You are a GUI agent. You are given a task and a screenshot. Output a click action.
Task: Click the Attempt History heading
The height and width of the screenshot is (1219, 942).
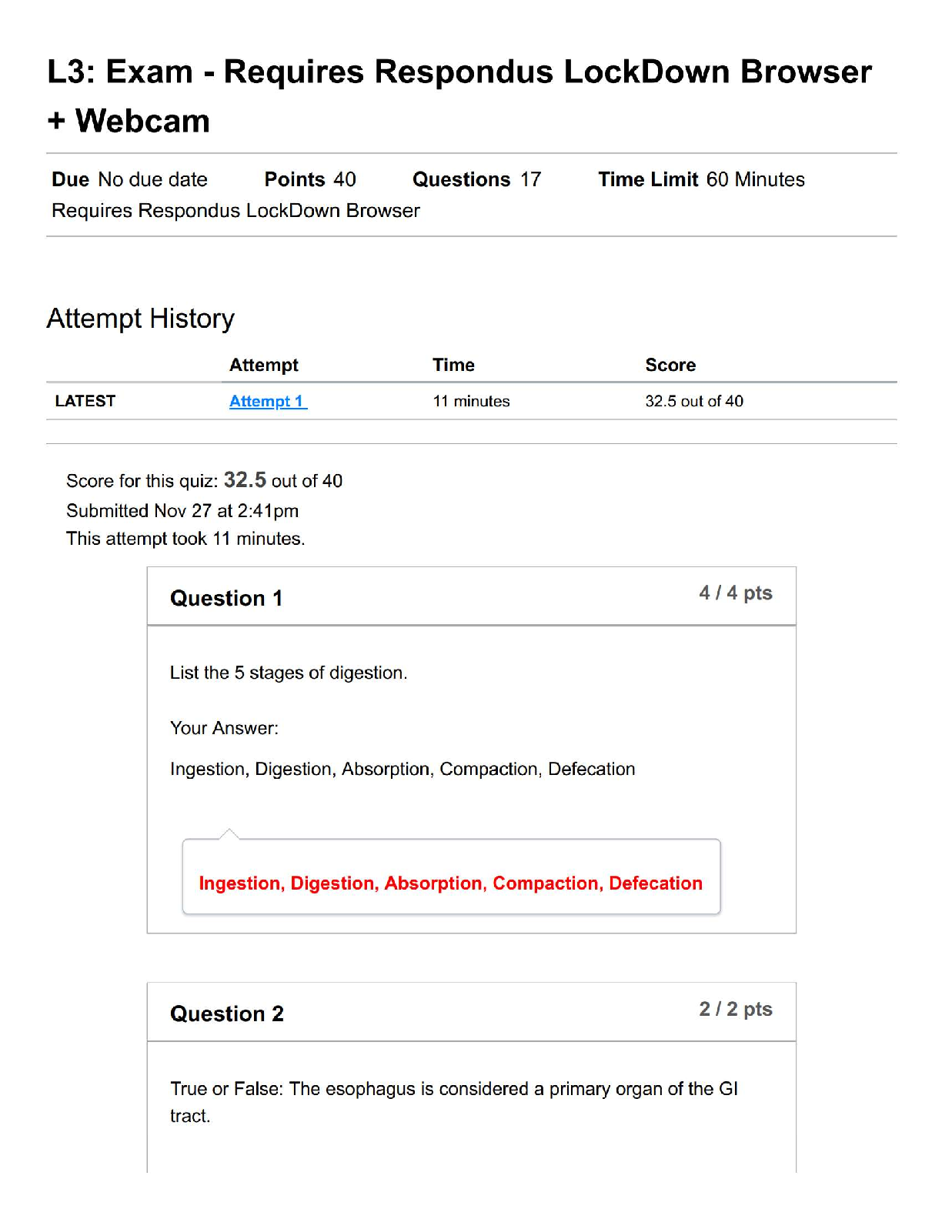[x=140, y=319]
